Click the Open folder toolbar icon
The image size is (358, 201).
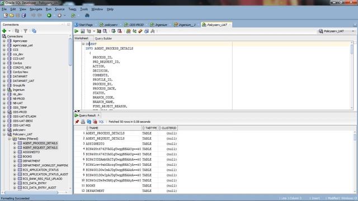[11, 15]
